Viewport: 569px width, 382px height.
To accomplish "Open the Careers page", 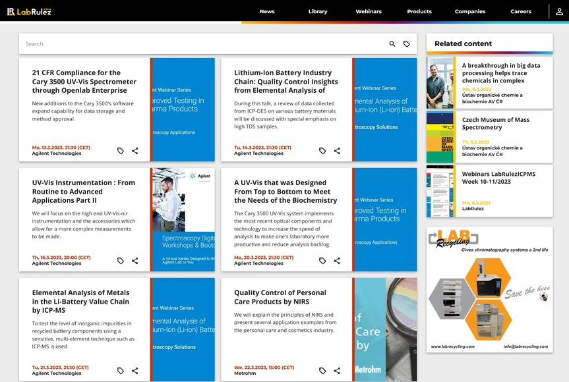I will (x=521, y=12).
